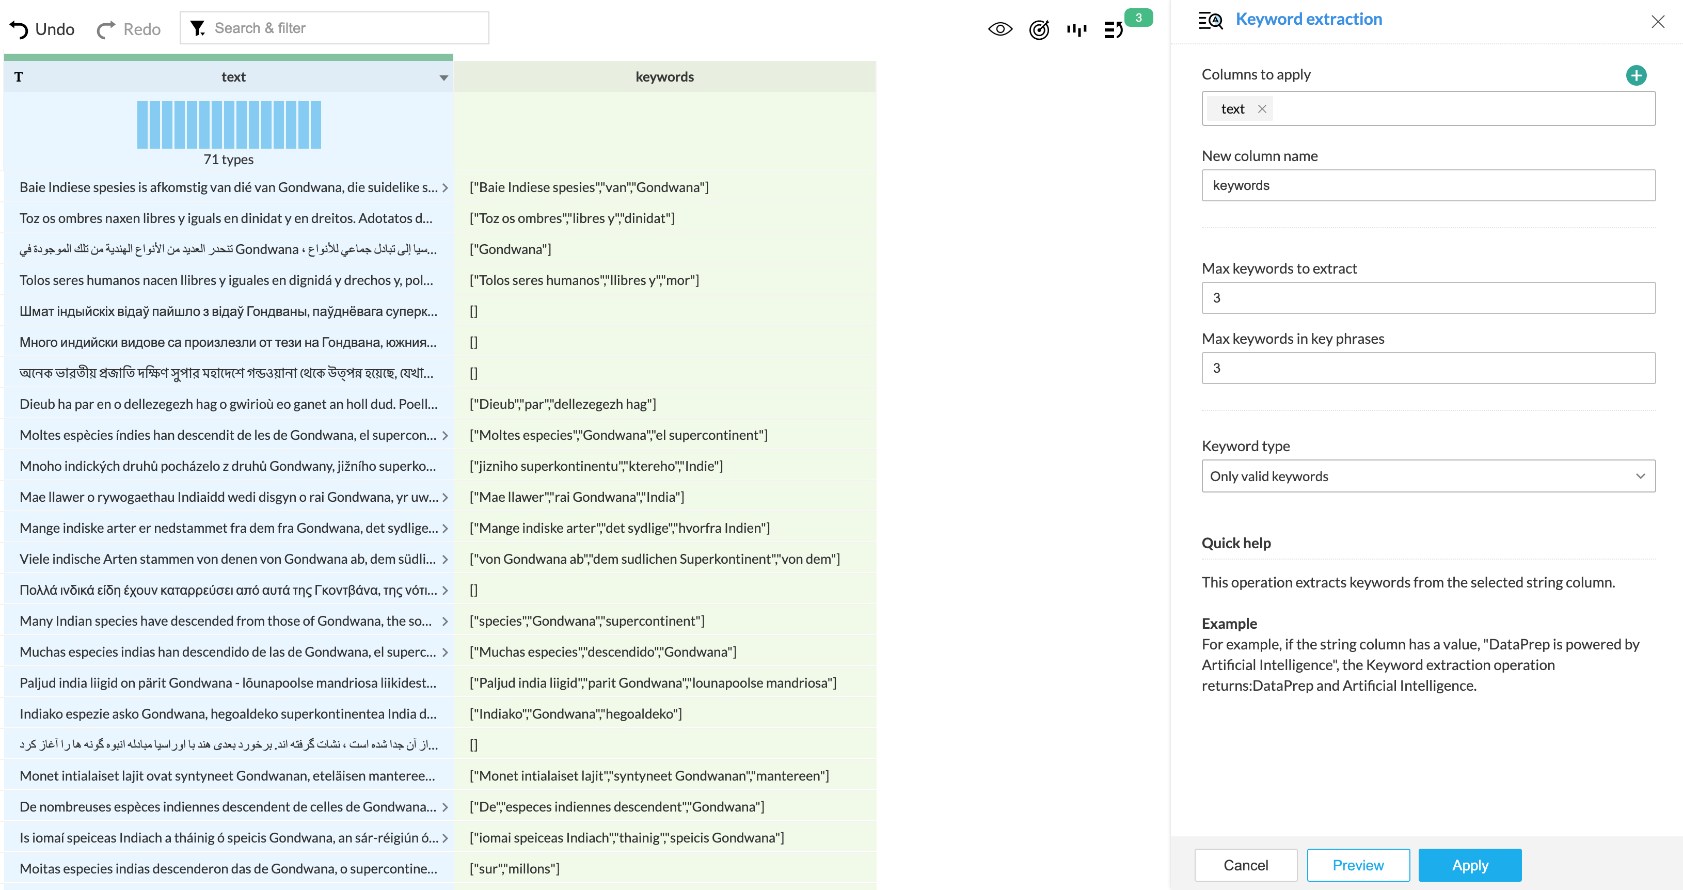The image size is (1683, 890).
Task: Expand the Many Indian species row
Action: click(x=446, y=622)
